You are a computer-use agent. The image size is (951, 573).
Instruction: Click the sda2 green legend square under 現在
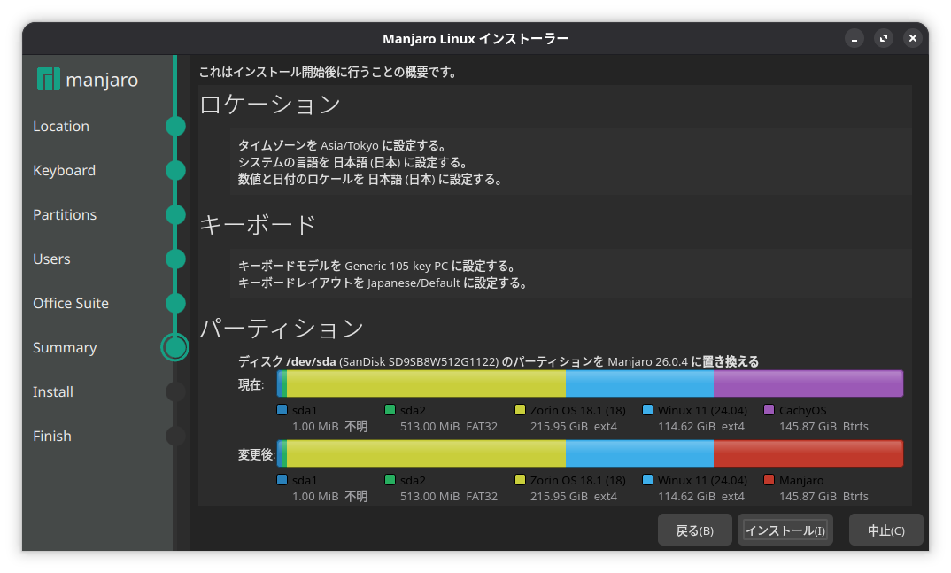tap(390, 410)
